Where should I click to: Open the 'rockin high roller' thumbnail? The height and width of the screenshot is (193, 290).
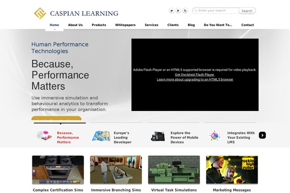232,170
